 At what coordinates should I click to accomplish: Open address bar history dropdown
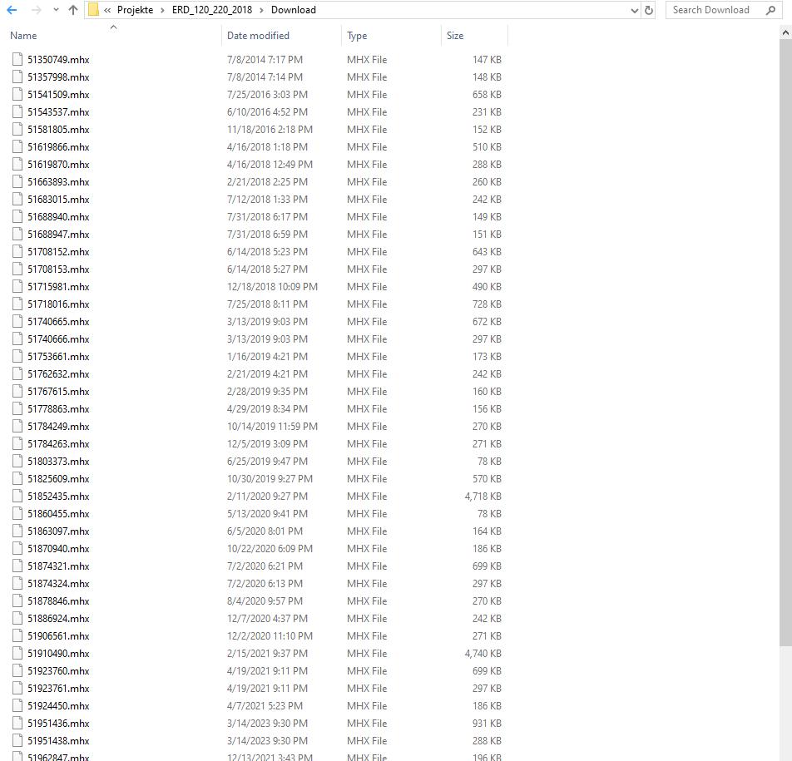tap(635, 10)
